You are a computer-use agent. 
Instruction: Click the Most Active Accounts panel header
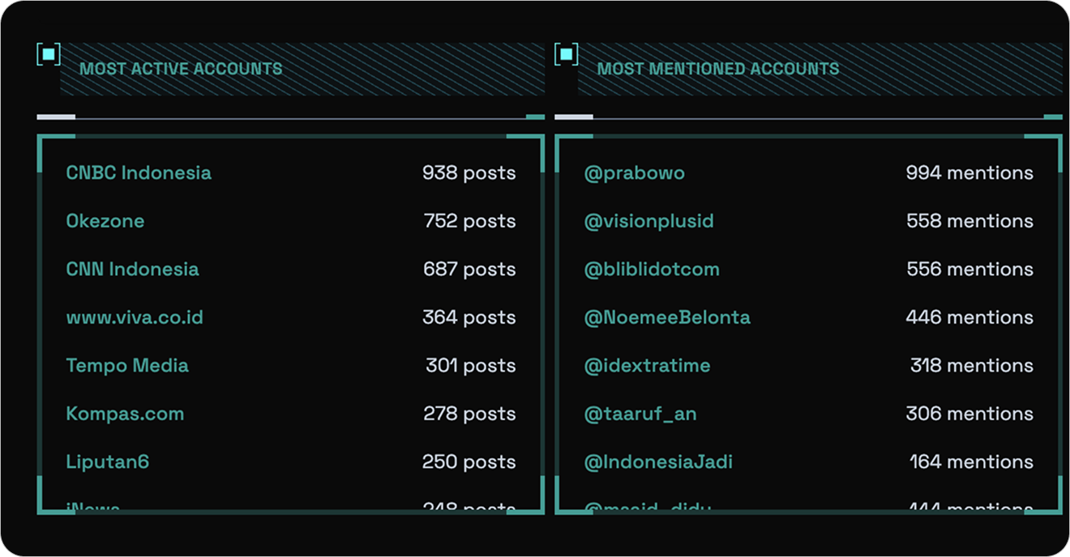pos(181,69)
